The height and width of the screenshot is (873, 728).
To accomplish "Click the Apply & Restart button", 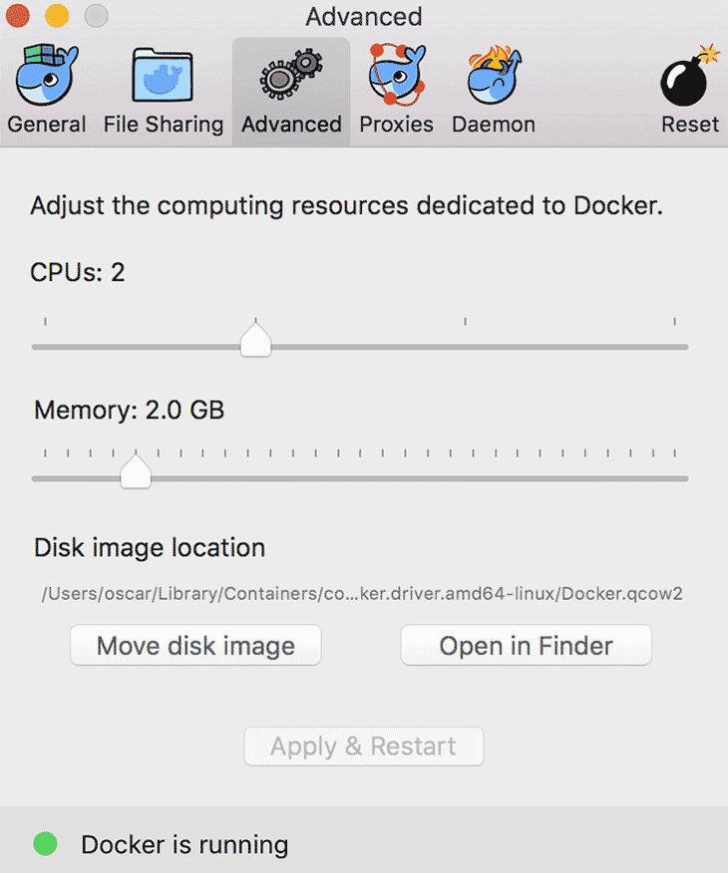I will (x=364, y=746).
